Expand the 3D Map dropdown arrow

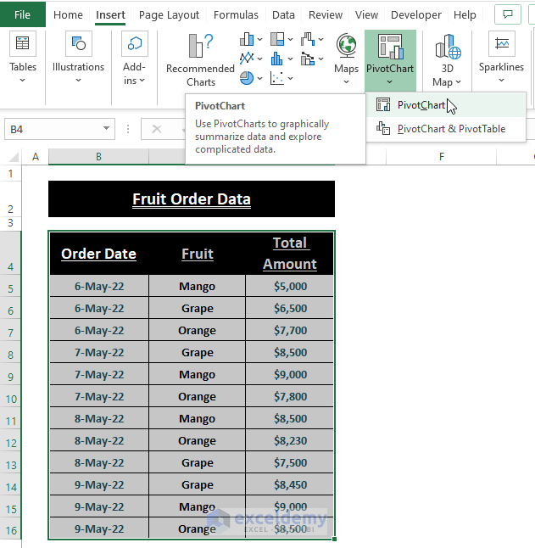(459, 81)
